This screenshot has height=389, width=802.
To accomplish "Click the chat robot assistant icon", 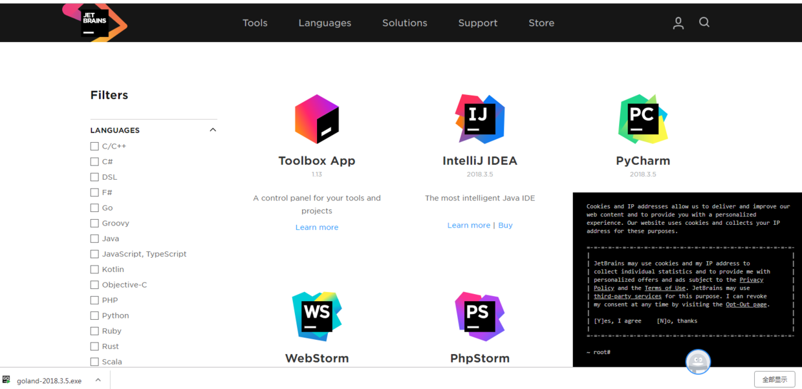I will point(698,362).
